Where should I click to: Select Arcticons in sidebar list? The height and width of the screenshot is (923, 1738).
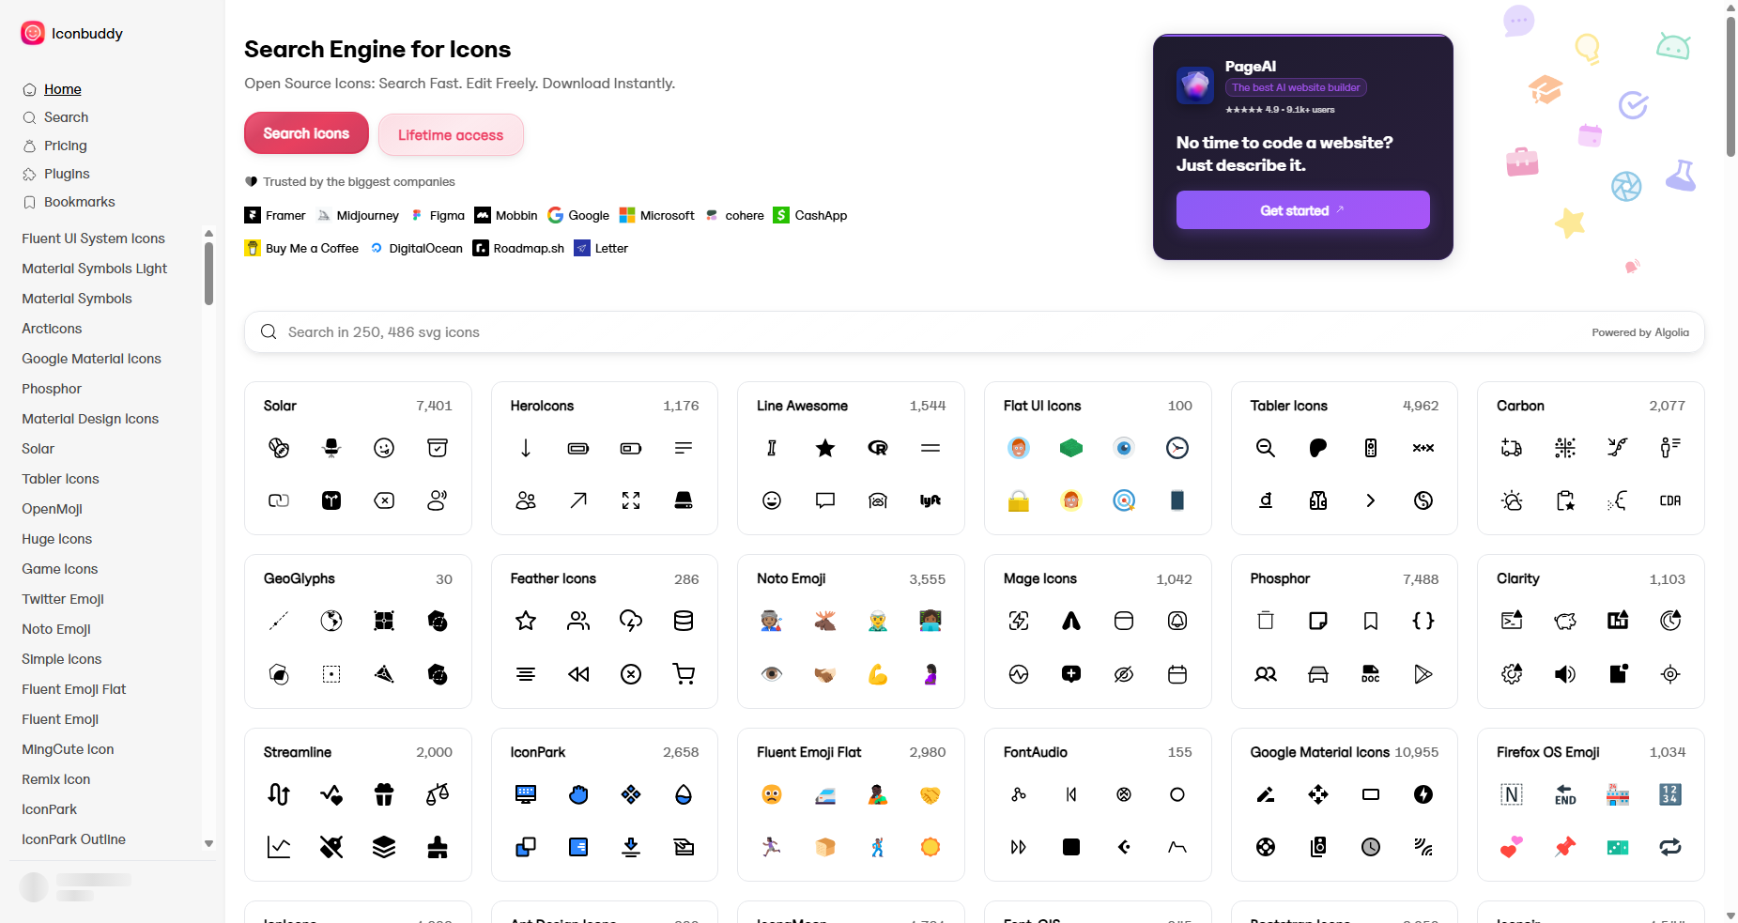(x=52, y=329)
